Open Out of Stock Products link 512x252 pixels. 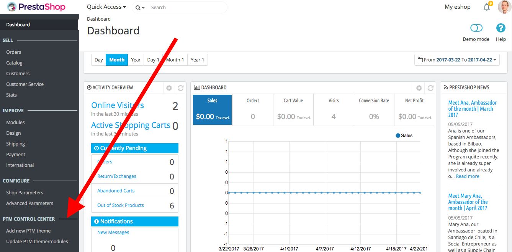click(121, 205)
